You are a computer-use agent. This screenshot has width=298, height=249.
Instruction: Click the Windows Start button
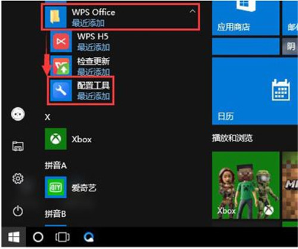[x=14, y=237]
